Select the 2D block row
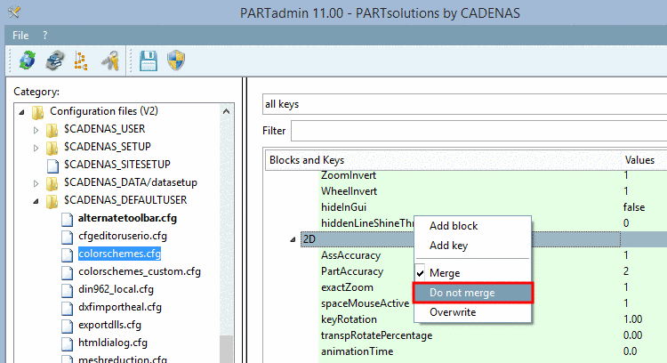Viewport: 667px width, 363px height. click(x=461, y=239)
